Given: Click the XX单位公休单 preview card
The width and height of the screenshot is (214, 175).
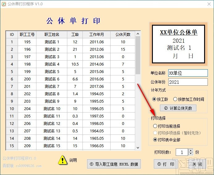Looking at the screenshot, I should point(178,44).
